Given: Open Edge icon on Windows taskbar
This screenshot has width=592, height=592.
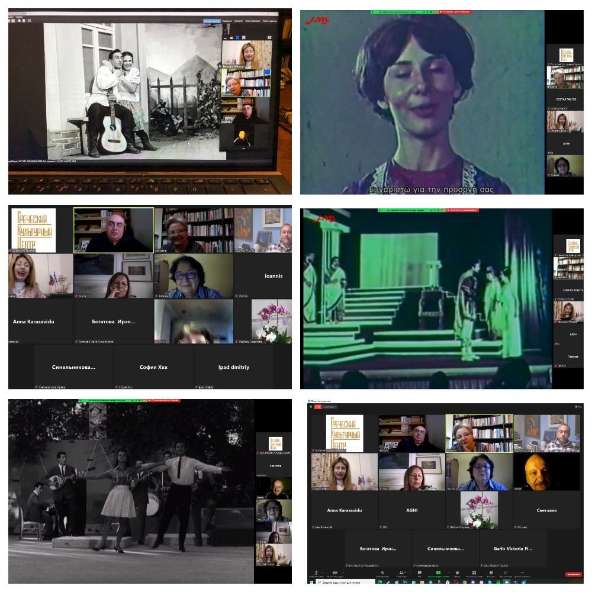Looking at the screenshot, I should [379, 583].
